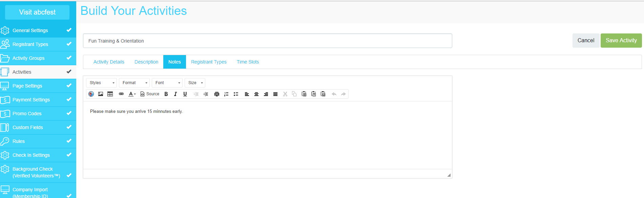Click the Save Activity button
Image resolution: width=644 pixels, height=198 pixels.
[x=621, y=41]
